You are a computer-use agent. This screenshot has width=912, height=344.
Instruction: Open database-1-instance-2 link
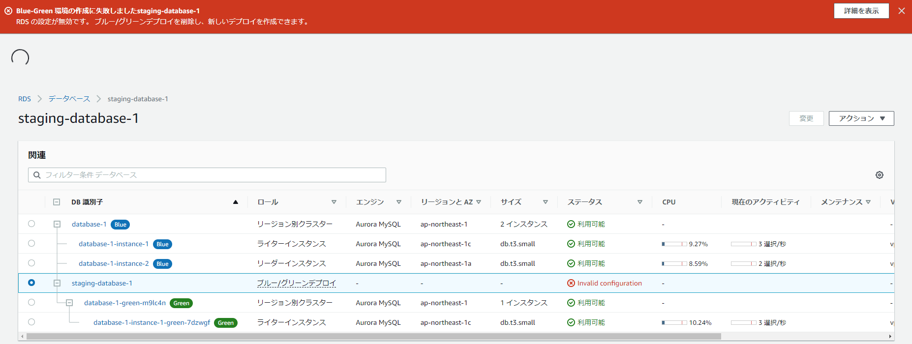[x=114, y=263]
